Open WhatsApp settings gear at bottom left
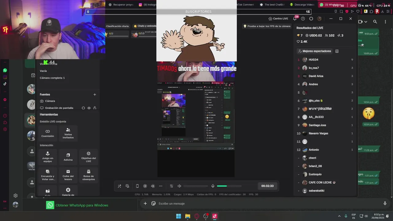Image resolution: width=393 pixels, height=221 pixels. (15, 196)
